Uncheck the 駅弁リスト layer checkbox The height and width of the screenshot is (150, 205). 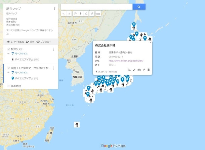[8, 49]
